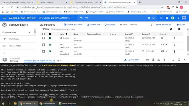Open the Google account avatar in the console
This screenshot has width=189, height=106.
184,18
